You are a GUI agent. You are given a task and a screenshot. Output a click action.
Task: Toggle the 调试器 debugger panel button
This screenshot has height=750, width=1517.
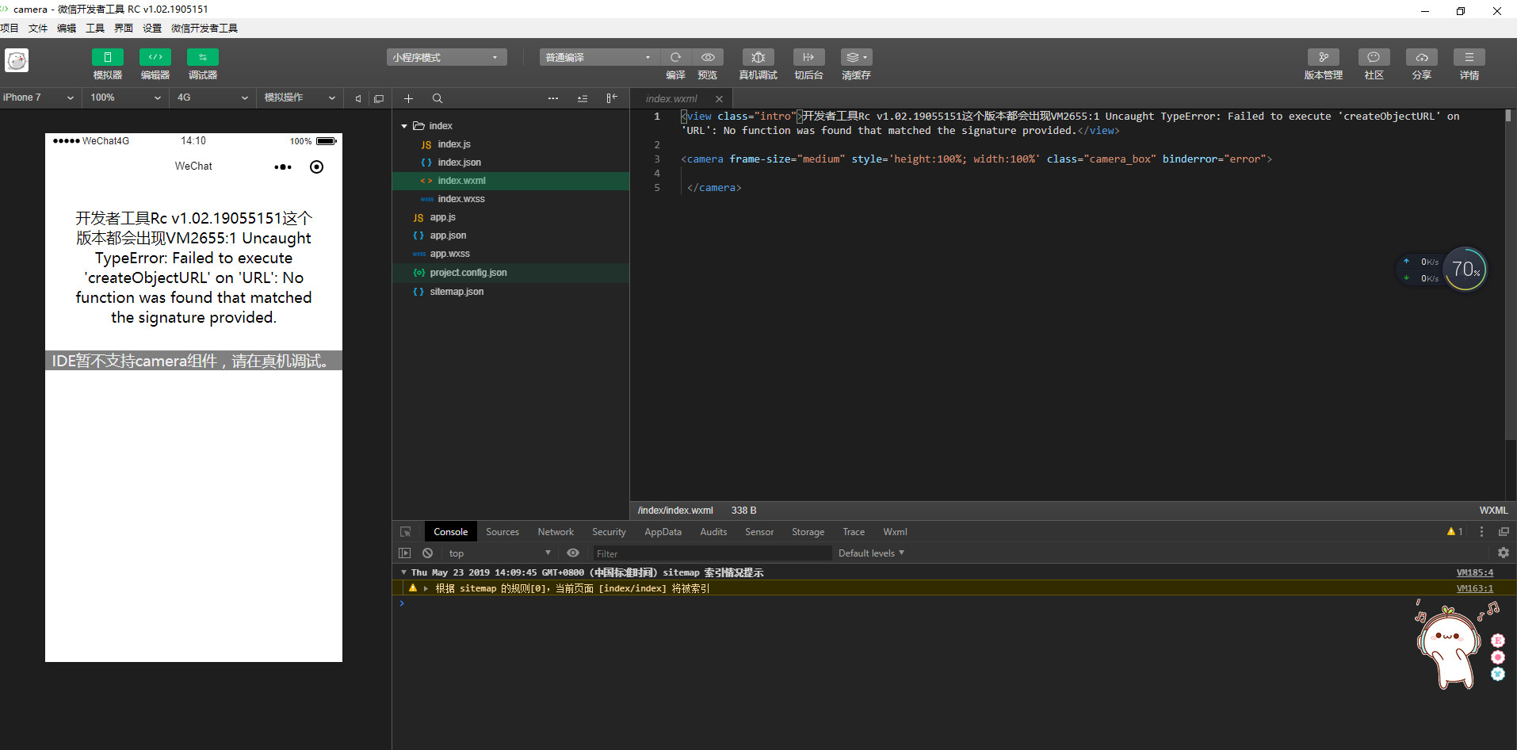(x=203, y=57)
